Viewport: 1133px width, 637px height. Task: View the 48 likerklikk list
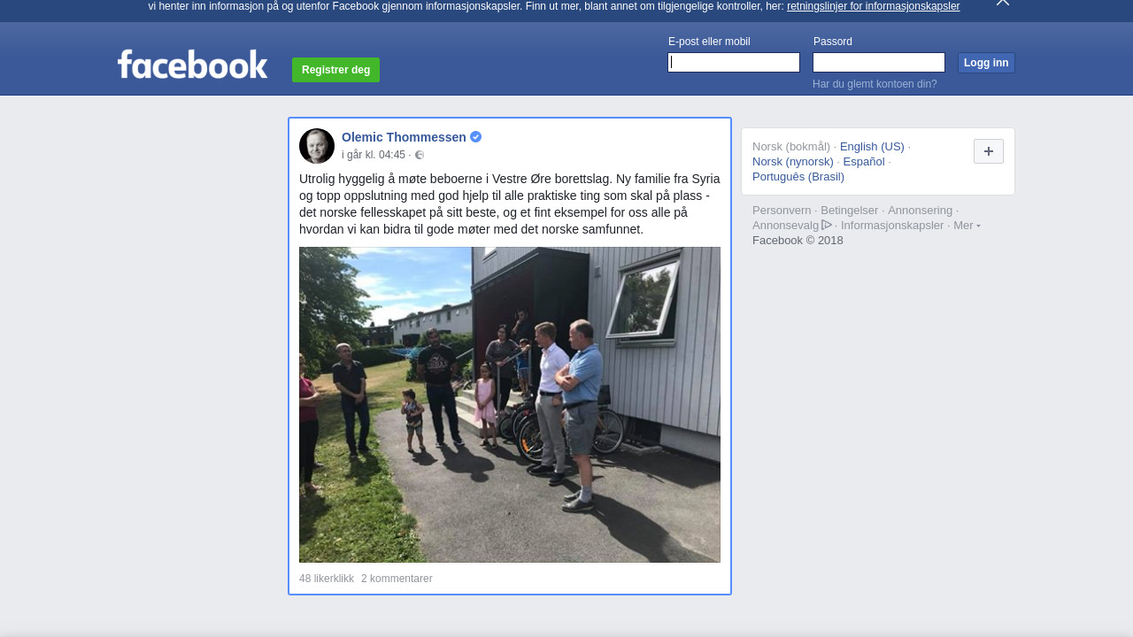(x=327, y=579)
